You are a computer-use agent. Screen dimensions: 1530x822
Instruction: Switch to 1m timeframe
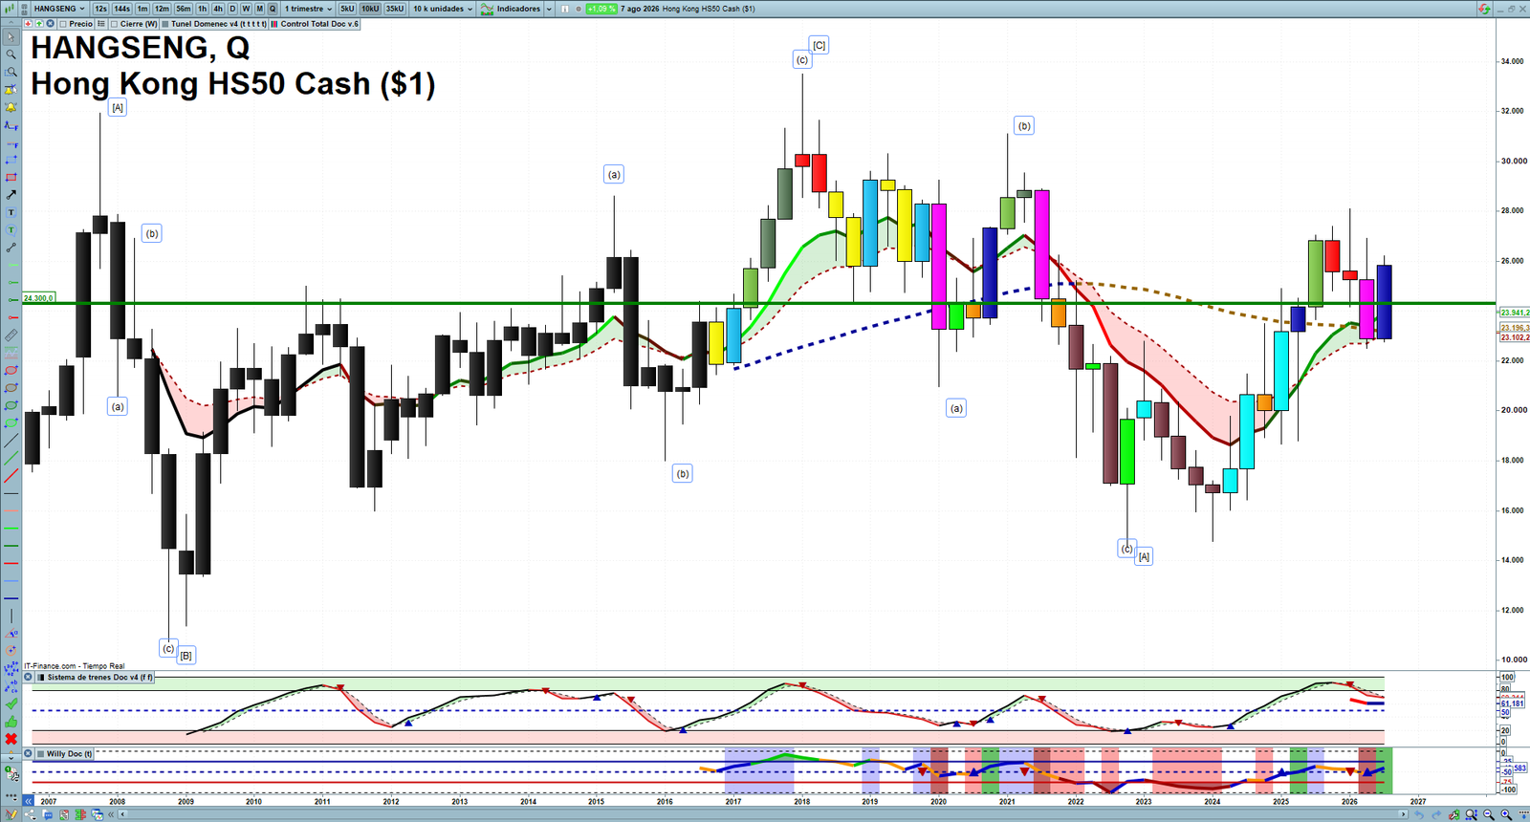coord(142,9)
